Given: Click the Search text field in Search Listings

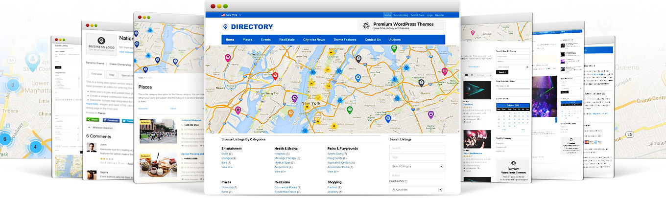Looking at the screenshot, I should click(x=417, y=149).
